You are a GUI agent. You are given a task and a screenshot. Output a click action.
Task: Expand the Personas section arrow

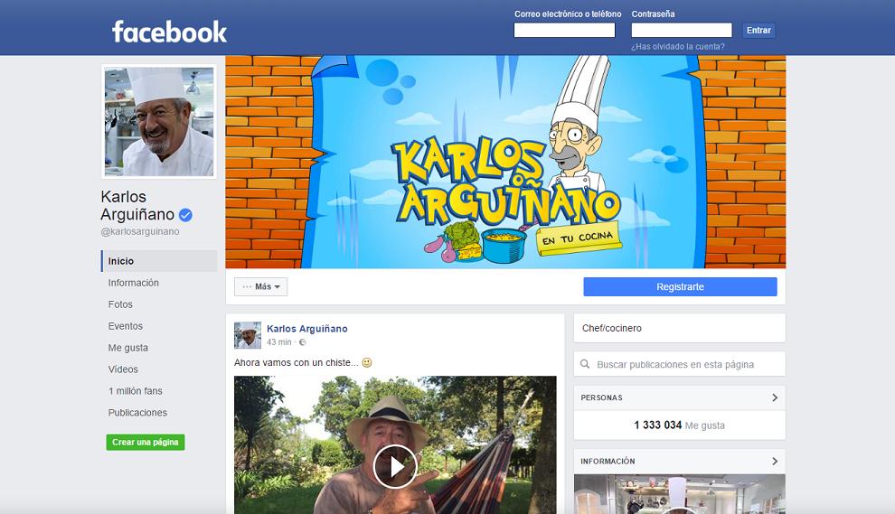click(775, 397)
